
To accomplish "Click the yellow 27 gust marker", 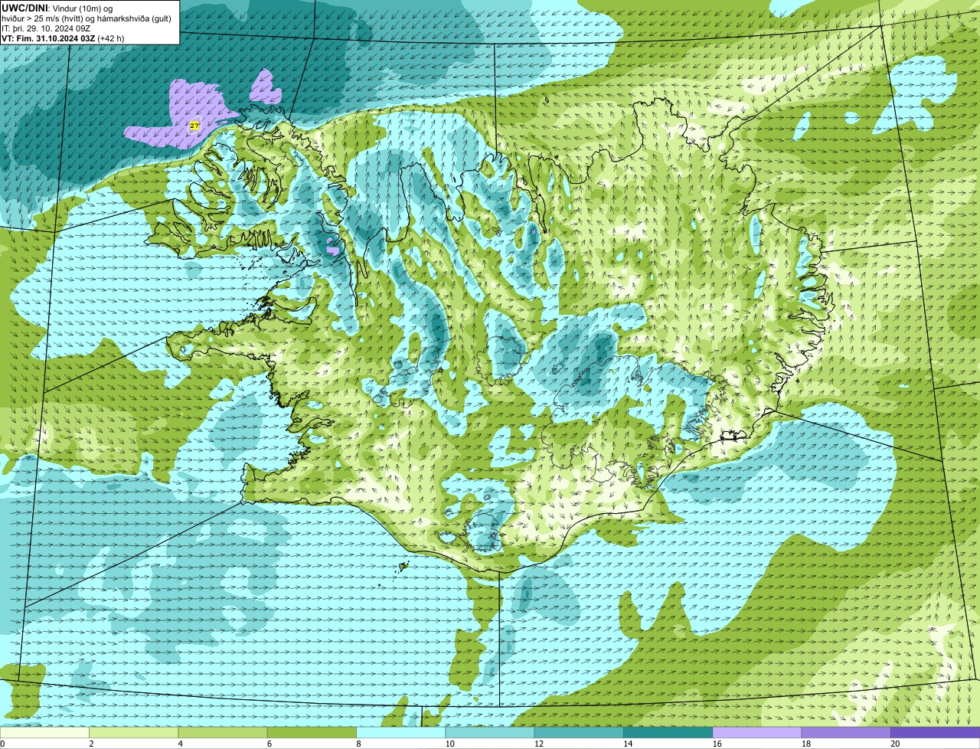I will pos(194,125).
